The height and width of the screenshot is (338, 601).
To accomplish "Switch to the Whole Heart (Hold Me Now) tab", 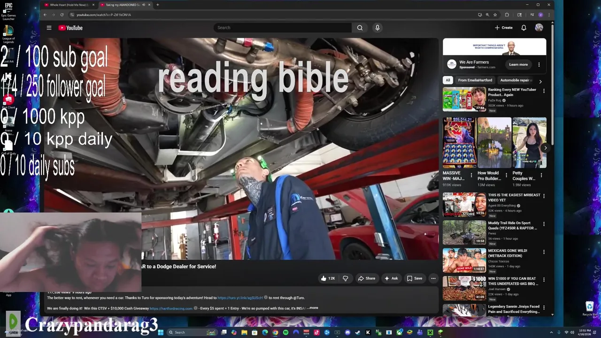I will coord(68,5).
